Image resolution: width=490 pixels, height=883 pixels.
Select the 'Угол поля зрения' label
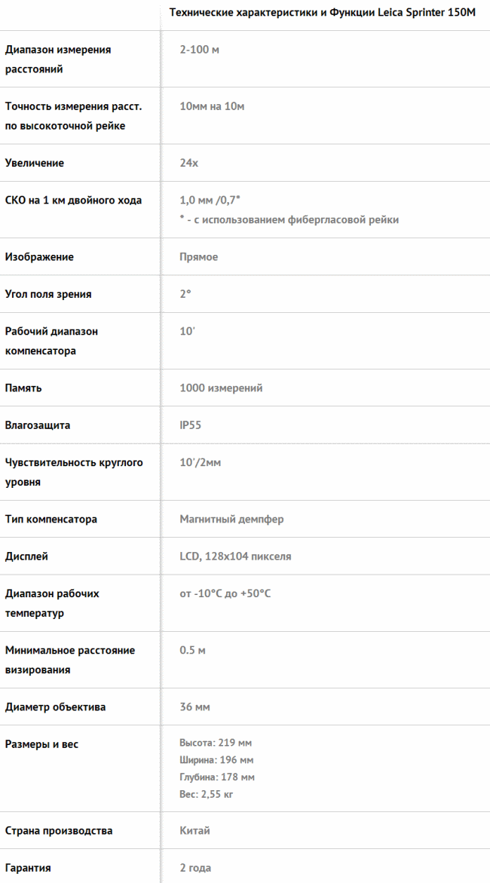[48, 294]
